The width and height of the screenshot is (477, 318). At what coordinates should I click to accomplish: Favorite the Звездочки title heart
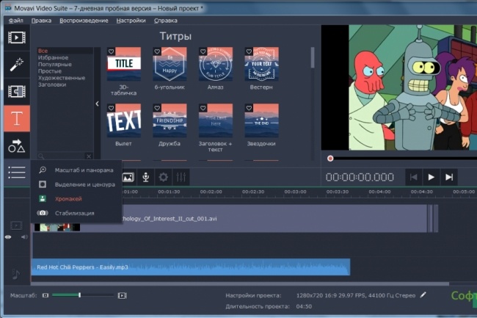[x=249, y=108]
